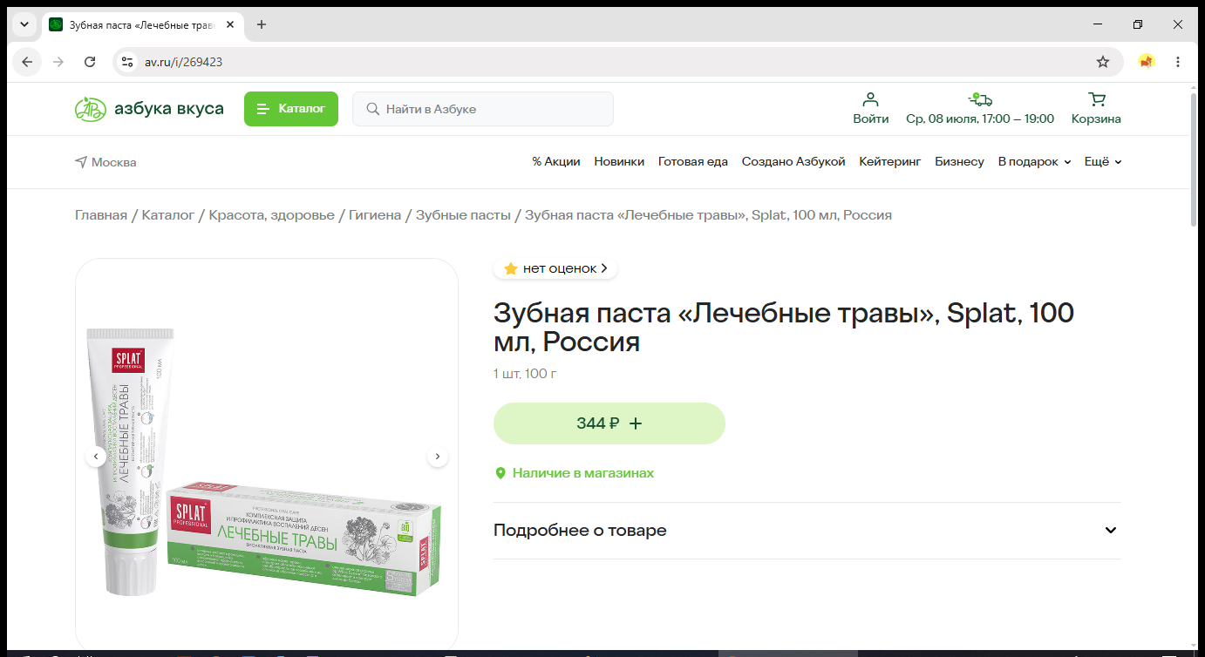Expand Подробнее о товаре section
This screenshot has height=657, width=1205.
click(x=807, y=531)
